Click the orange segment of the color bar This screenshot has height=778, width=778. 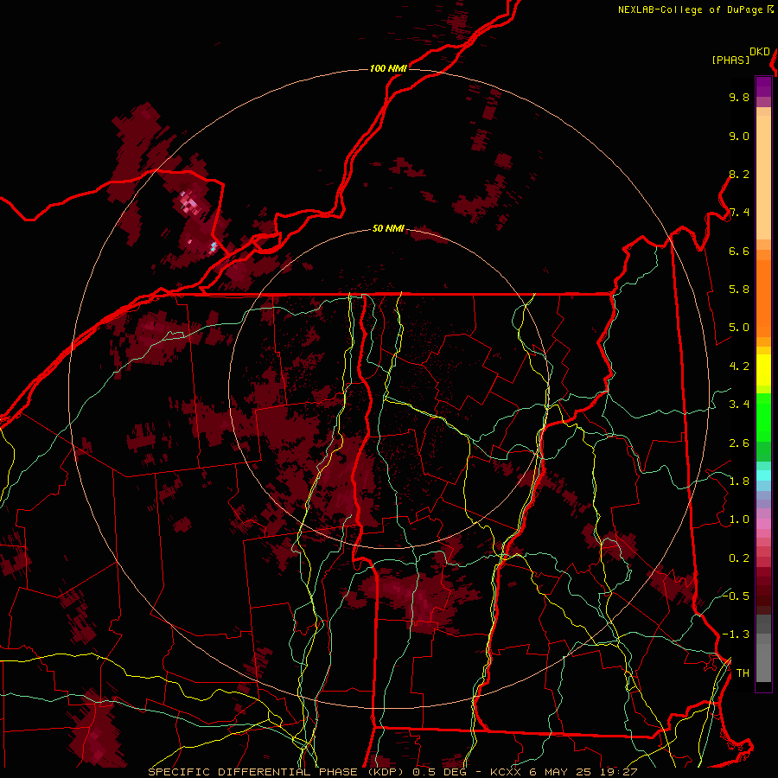coord(763,297)
